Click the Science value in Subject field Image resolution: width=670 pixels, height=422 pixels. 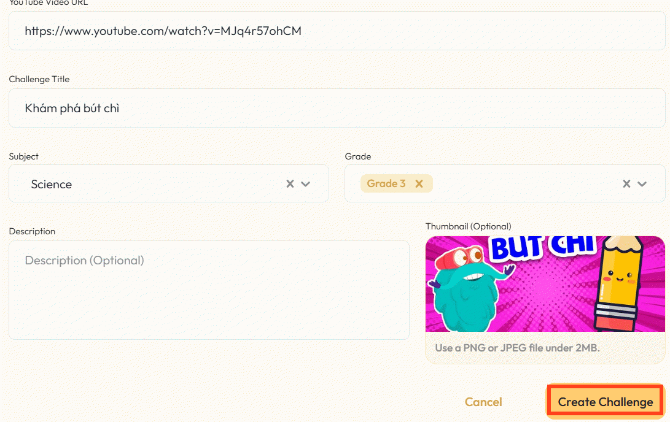point(52,184)
